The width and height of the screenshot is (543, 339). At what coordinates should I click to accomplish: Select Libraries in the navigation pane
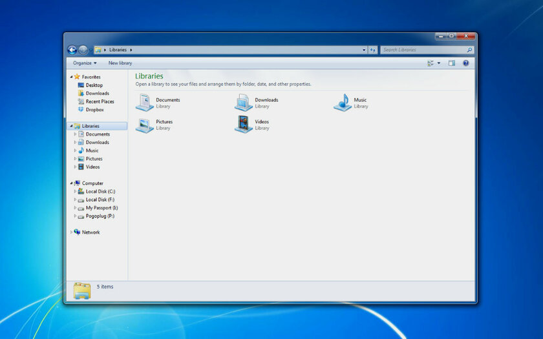coord(90,126)
